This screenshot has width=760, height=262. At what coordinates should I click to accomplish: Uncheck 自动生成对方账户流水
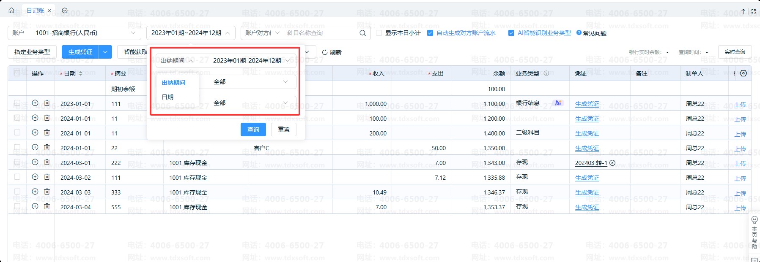tap(430, 33)
